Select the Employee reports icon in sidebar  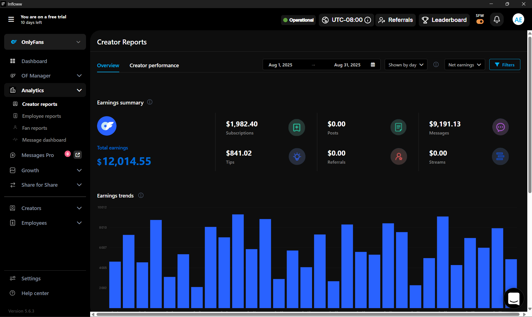(x=15, y=116)
